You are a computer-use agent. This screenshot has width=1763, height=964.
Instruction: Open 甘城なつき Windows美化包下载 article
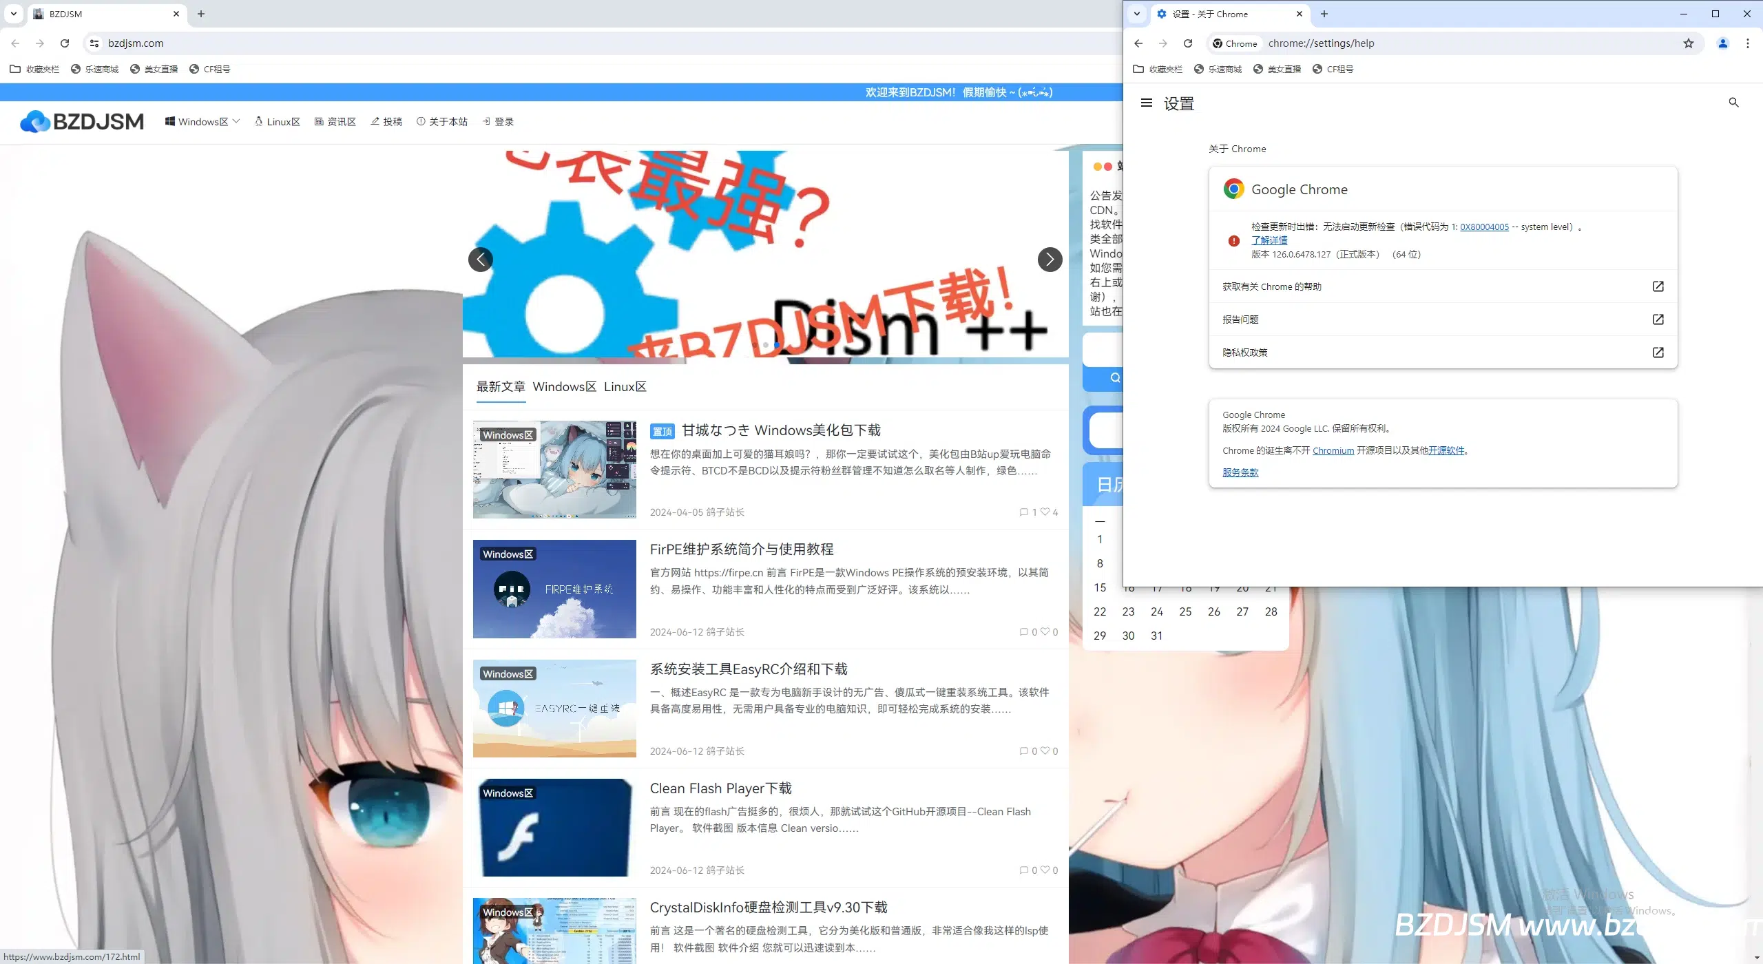point(781,430)
